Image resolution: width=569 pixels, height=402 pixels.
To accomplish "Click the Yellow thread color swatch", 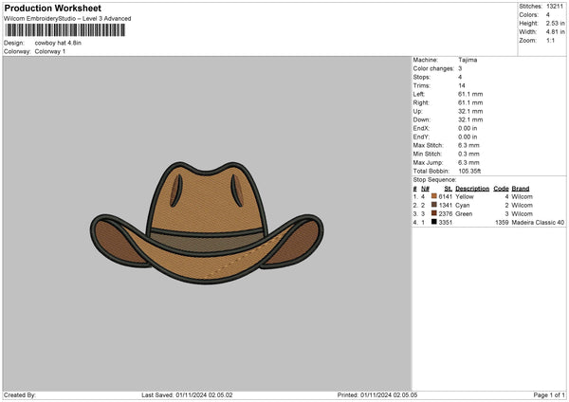I will pyautogui.click(x=434, y=196).
